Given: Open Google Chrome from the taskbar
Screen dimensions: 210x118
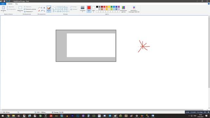Looking at the screenshot, I should tap(8, 116).
